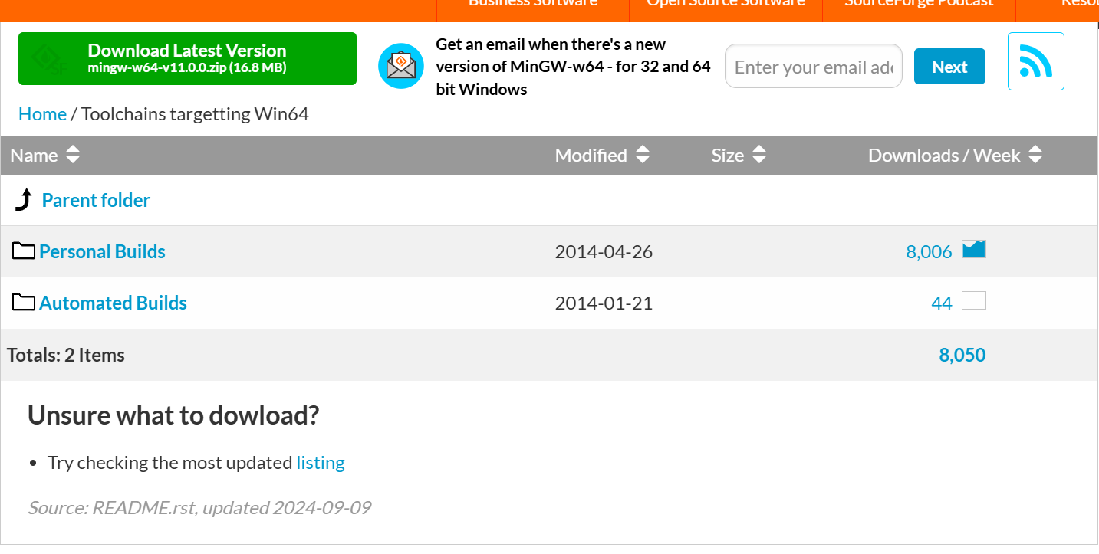
Task: Open the Automated Builds folder link
Action: tap(113, 303)
